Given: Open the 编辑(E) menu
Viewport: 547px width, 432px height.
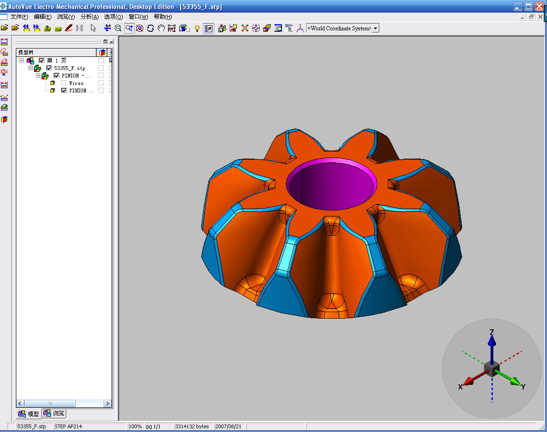Looking at the screenshot, I should point(42,17).
